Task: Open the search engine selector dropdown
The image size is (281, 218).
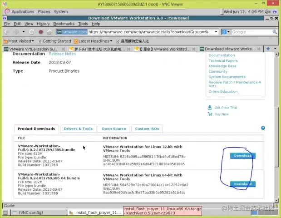Action: (x=226, y=32)
